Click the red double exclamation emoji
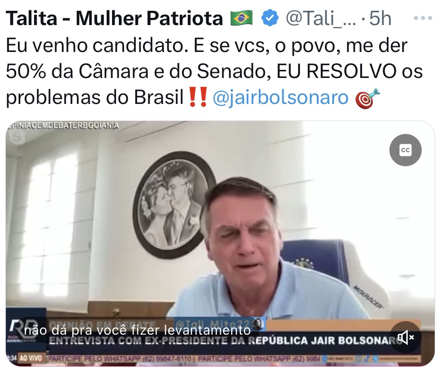Image resolution: width=445 pixels, height=379 pixels. [x=198, y=97]
